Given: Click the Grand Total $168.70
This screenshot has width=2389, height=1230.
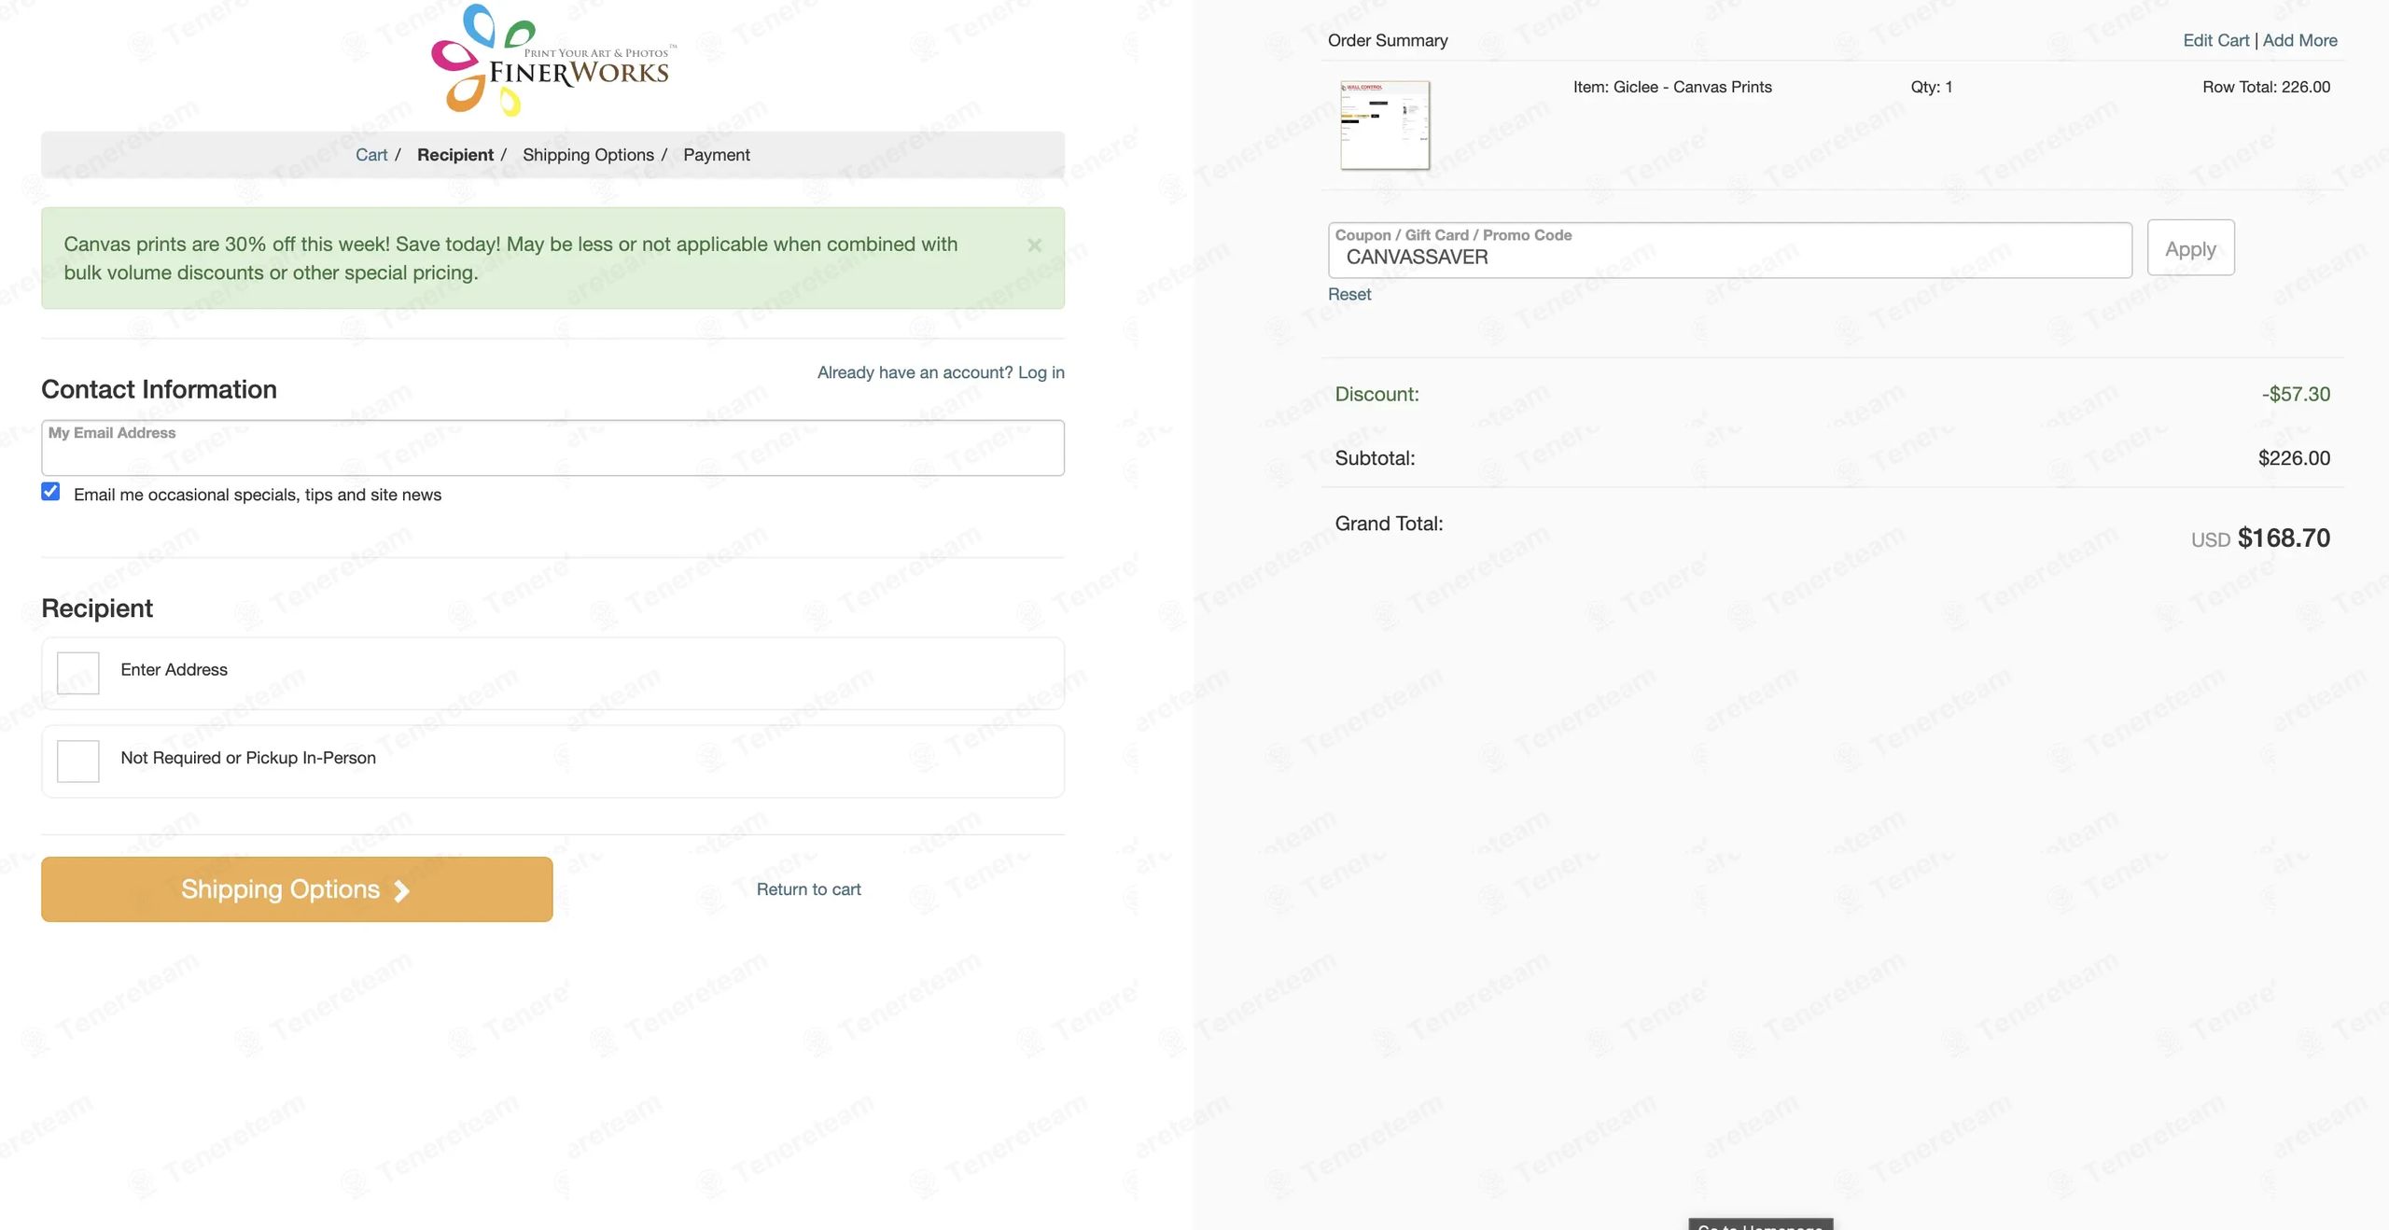Looking at the screenshot, I should coord(2284,538).
